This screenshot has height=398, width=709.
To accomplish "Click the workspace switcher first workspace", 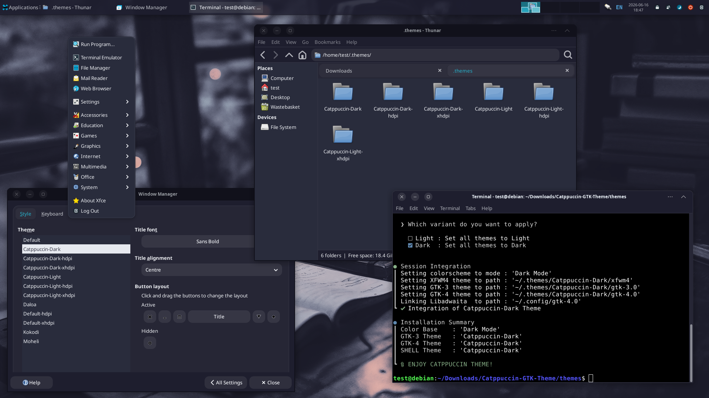I will (531, 7).
